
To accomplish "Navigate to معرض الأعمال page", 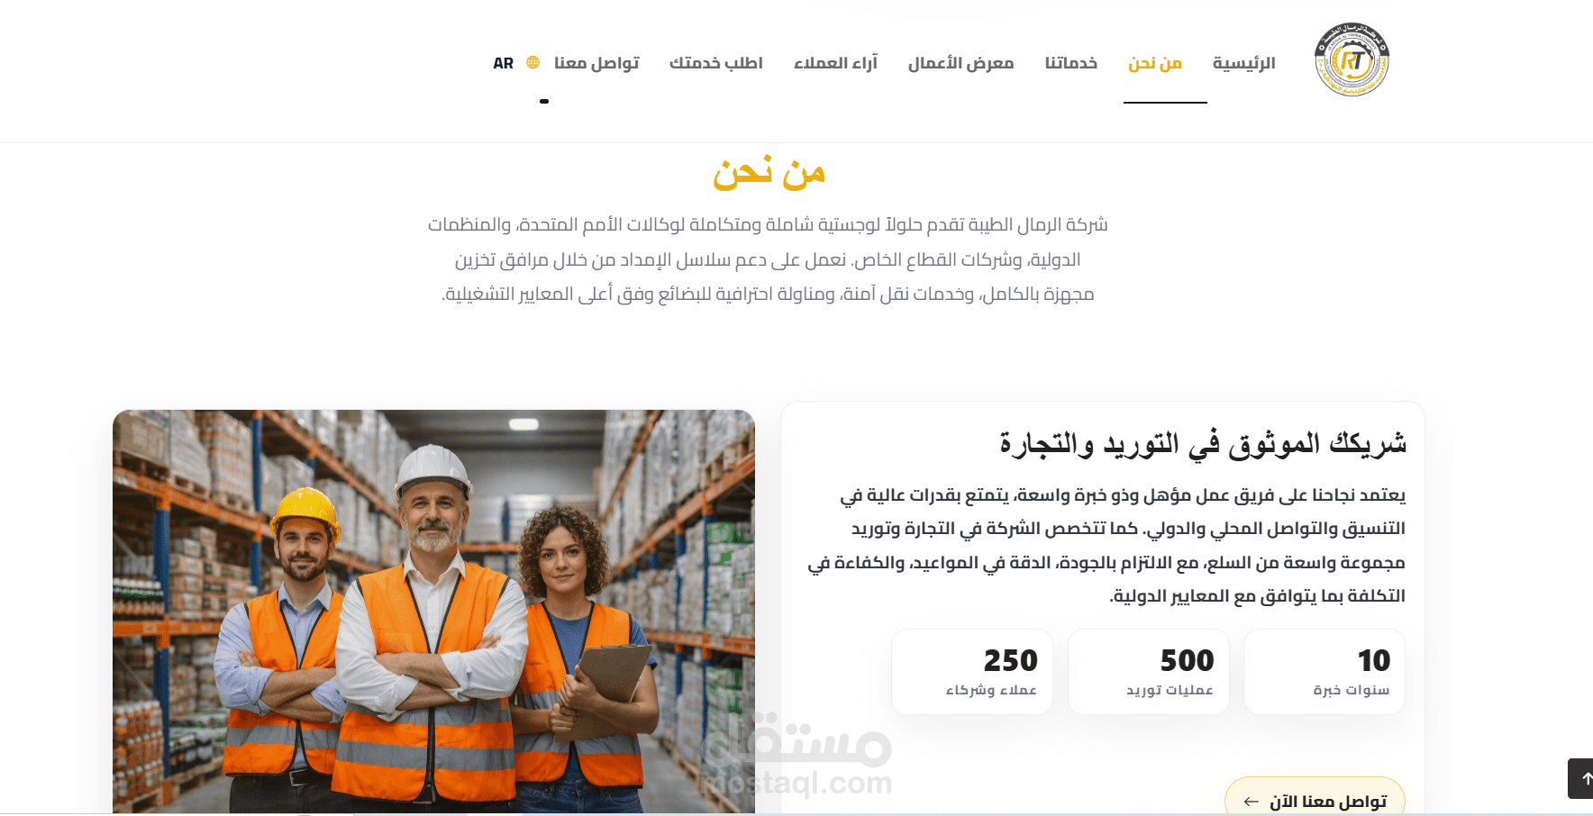I will pyautogui.click(x=960, y=63).
